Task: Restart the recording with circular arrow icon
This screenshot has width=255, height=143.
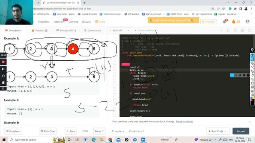Action: pyautogui.click(x=3, y=76)
